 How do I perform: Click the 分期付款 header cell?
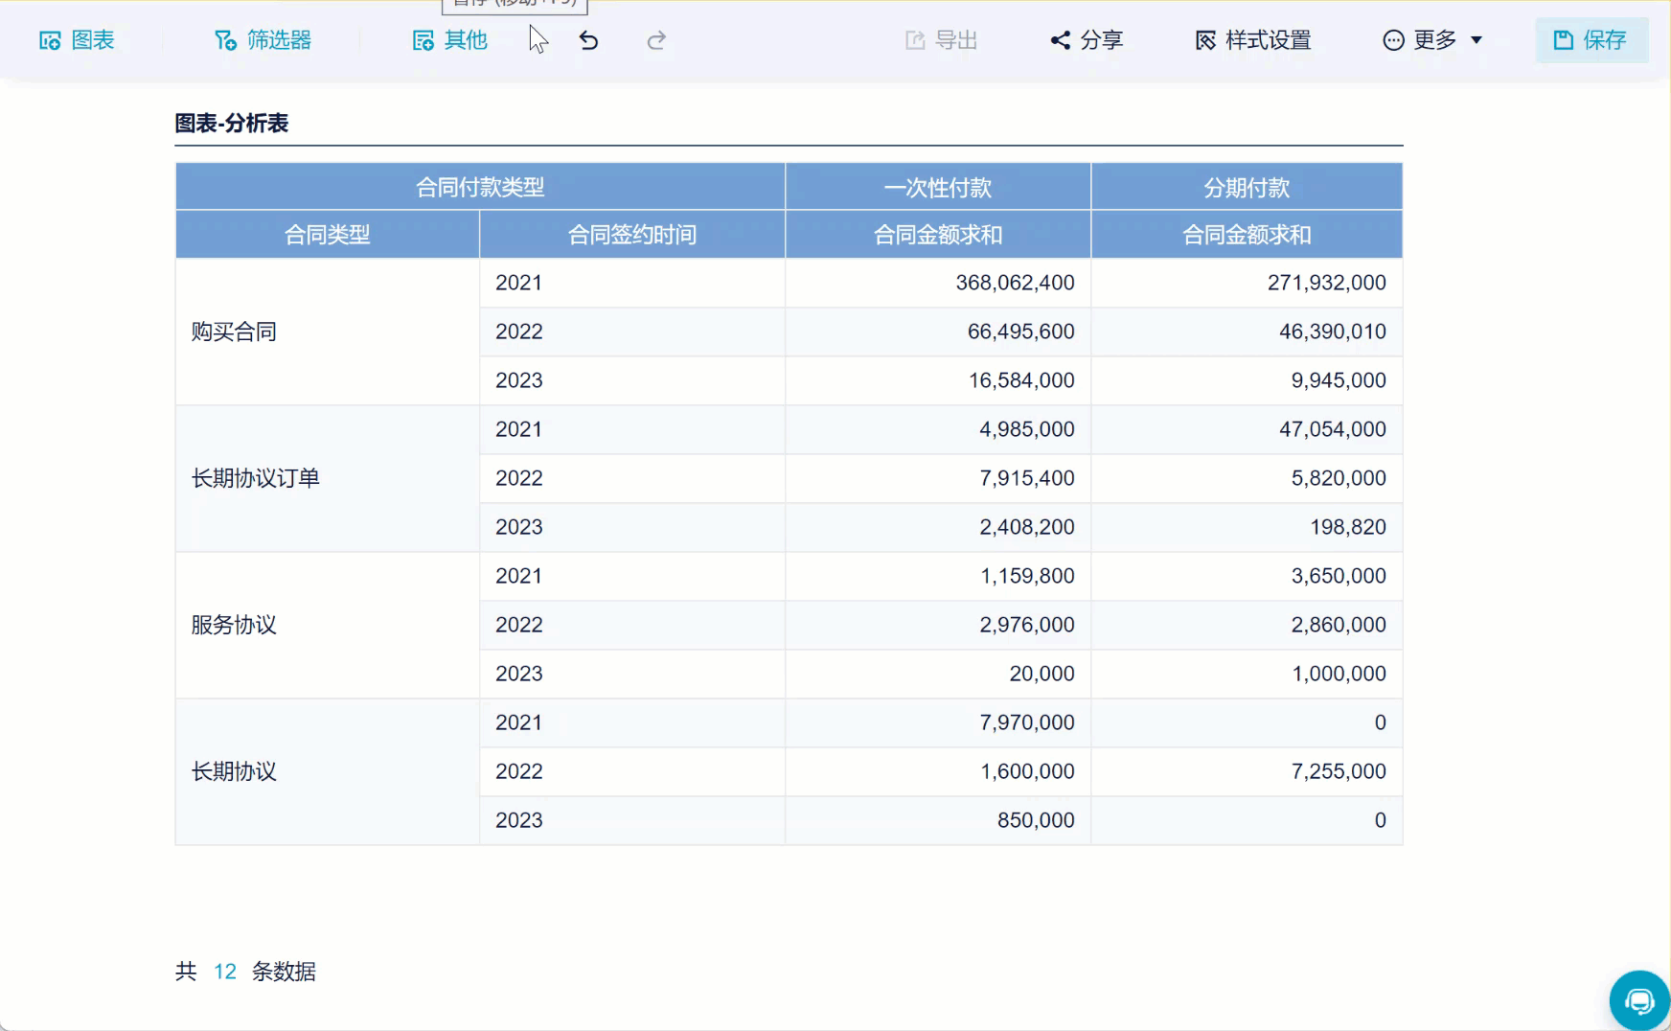(1246, 188)
